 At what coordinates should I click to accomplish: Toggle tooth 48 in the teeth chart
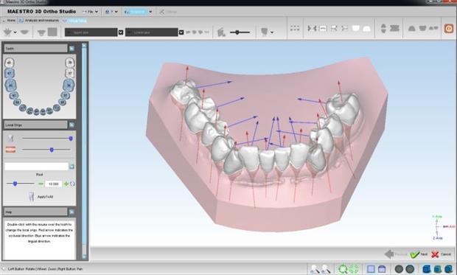(x=10, y=63)
